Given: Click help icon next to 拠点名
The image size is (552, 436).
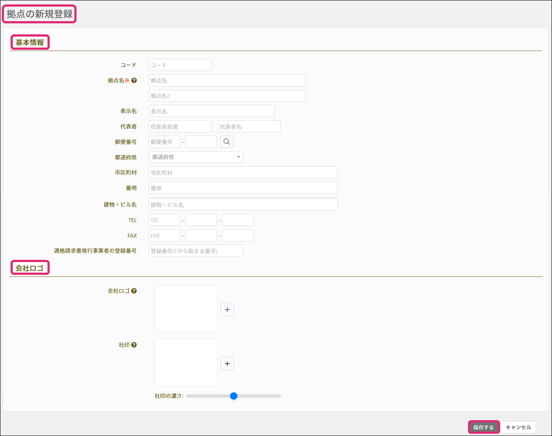Looking at the screenshot, I should coord(134,81).
